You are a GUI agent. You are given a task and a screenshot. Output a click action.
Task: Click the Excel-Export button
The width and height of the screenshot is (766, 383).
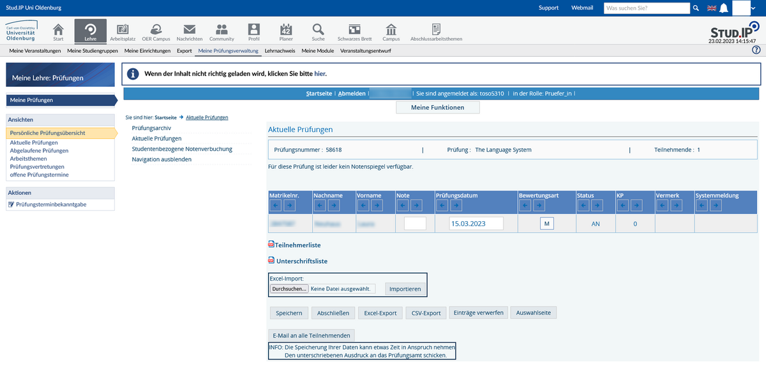[380, 313]
